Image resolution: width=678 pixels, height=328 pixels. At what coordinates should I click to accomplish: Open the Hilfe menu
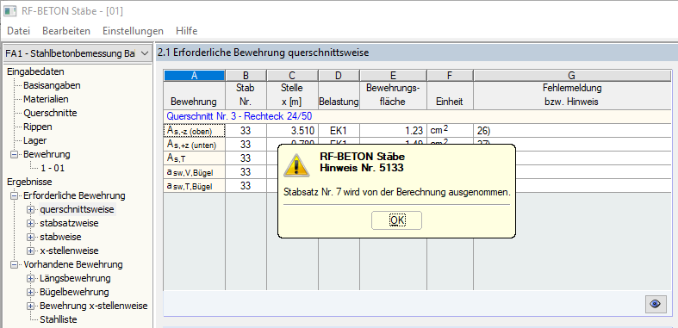[x=186, y=31]
